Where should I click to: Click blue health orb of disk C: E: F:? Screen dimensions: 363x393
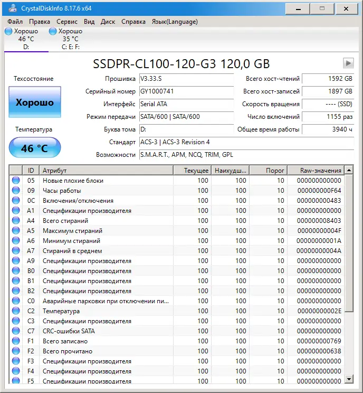click(53, 31)
